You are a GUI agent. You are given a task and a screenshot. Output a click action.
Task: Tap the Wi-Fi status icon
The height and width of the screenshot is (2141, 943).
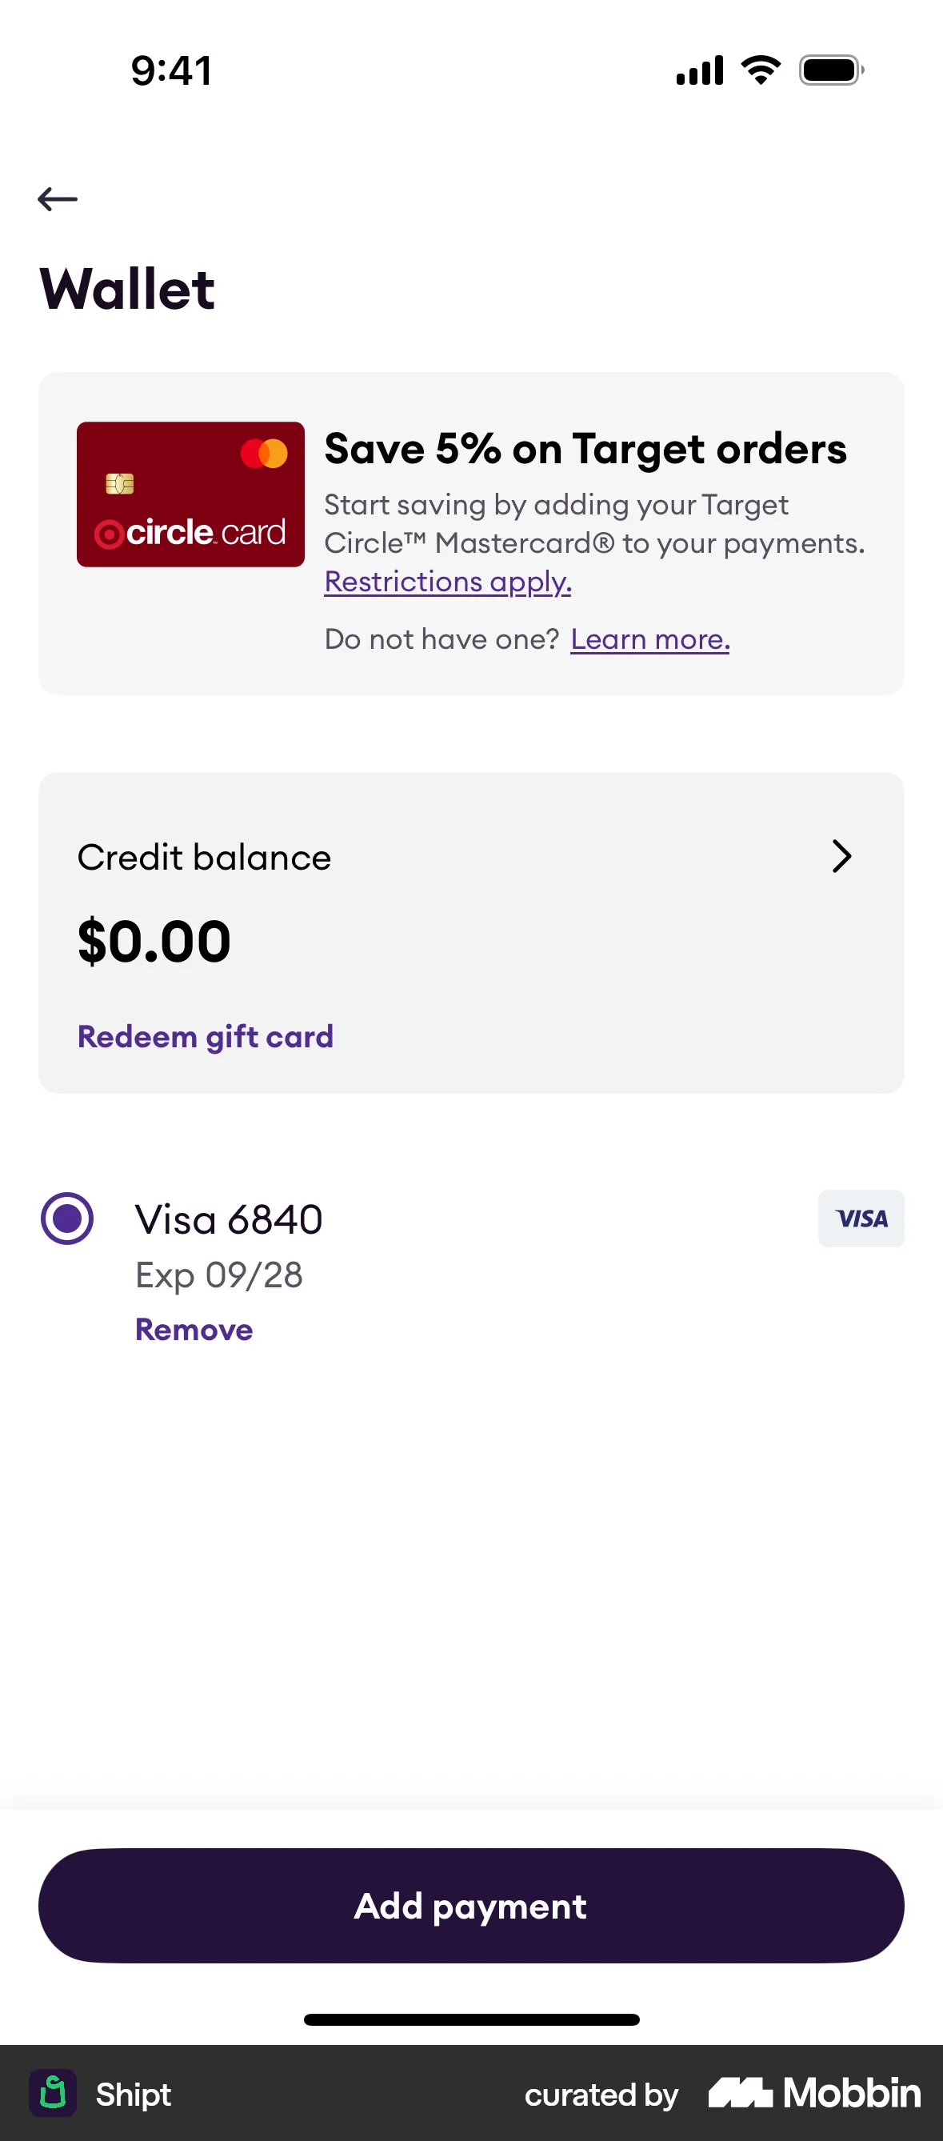(x=760, y=70)
